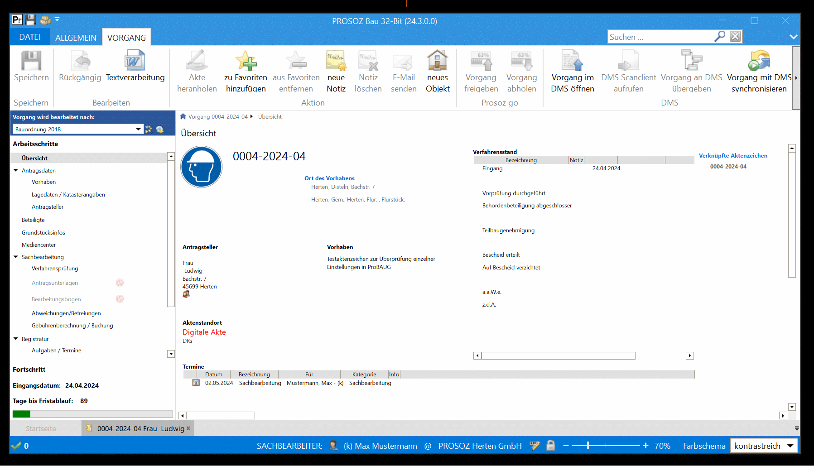Open Vorhaben in Arbeitsschritte tree

44,182
